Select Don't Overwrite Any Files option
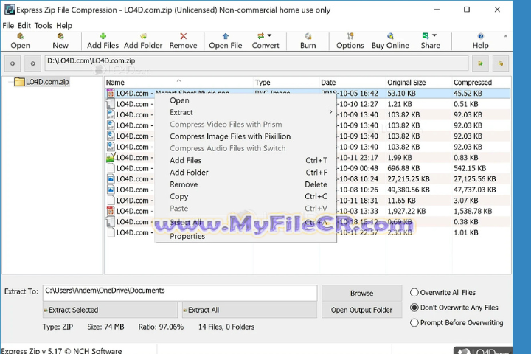Image resolution: width=531 pixels, height=354 pixels. [454, 308]
